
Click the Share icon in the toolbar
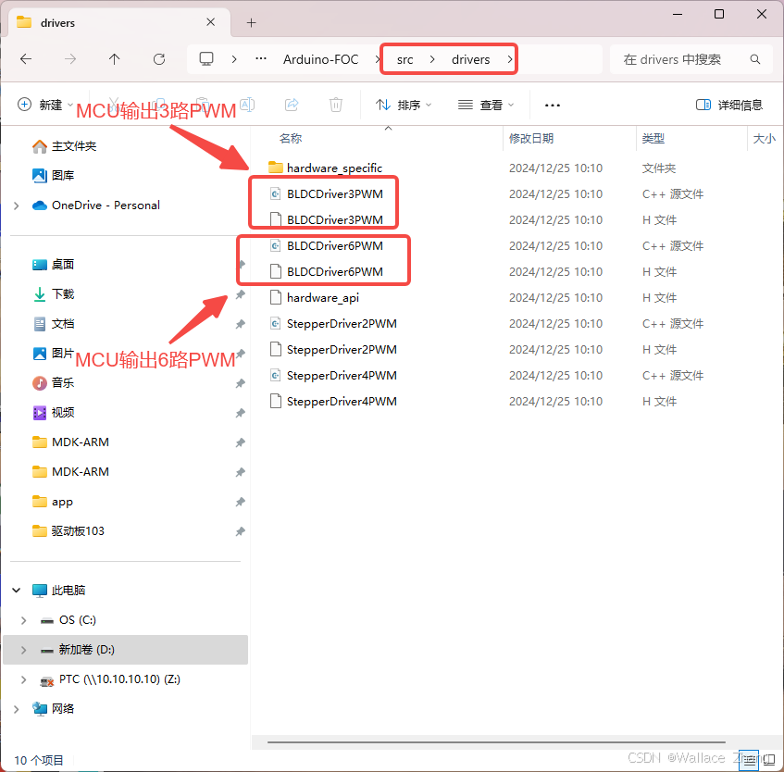pos(290,105)
